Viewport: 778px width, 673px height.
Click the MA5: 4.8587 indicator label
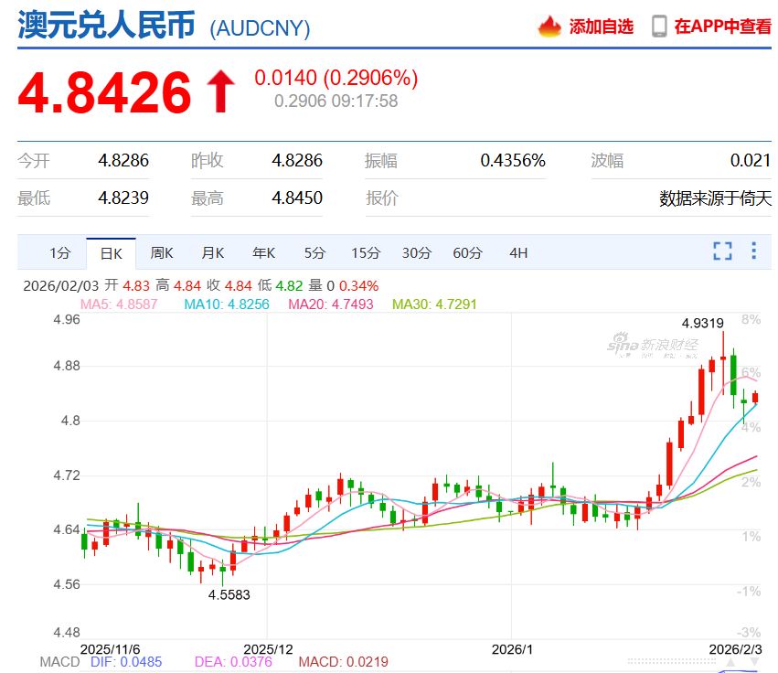click(119, 304)
